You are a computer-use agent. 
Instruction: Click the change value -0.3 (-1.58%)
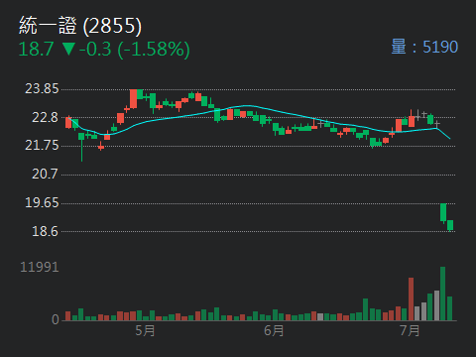click(x=134, y=50)
